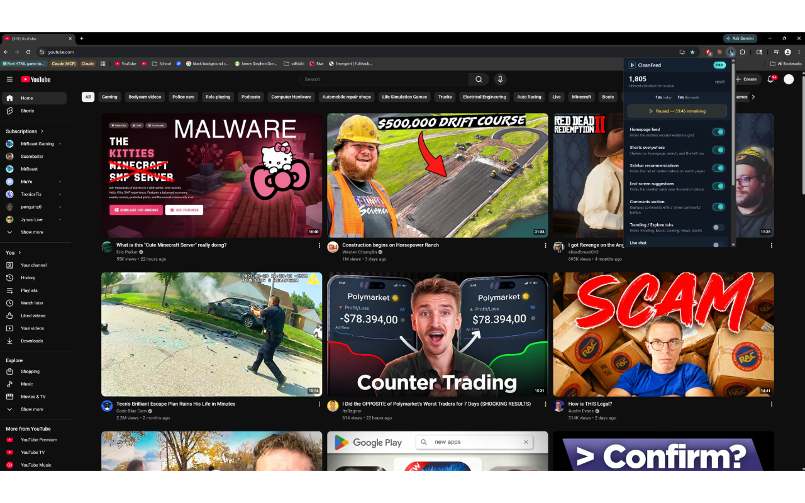
Task: Toggle End-screen suggestions switch
Action: pos(718,186)
